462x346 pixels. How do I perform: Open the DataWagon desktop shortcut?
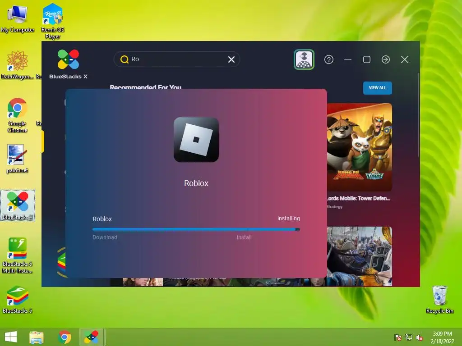point(18,65)
